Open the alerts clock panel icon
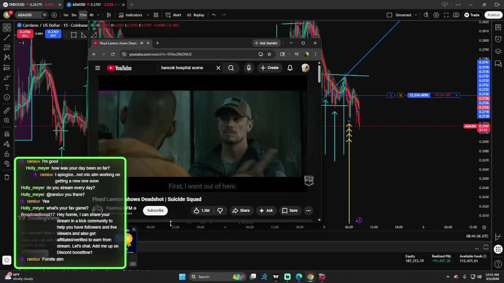 pyautogui.click(x=498, y=39)
